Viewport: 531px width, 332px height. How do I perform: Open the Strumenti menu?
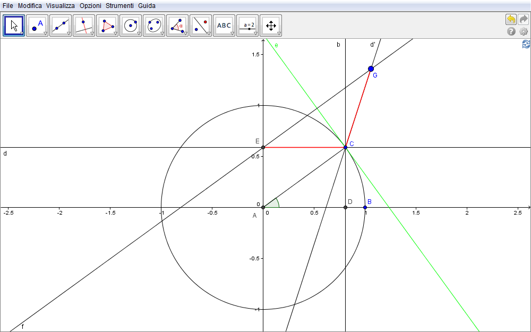[x=119, y=5]
